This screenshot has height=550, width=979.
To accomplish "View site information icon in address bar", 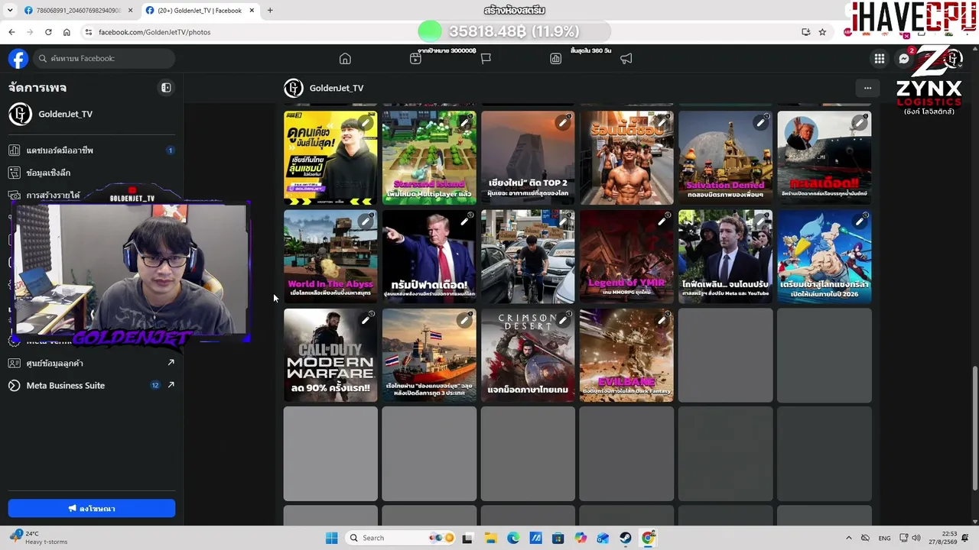I will click(89, 32).
